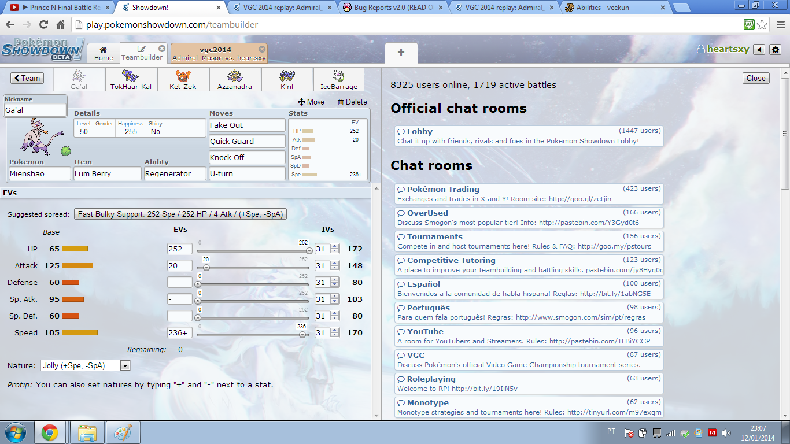Select the U-turn move slot

coord(247,173)
